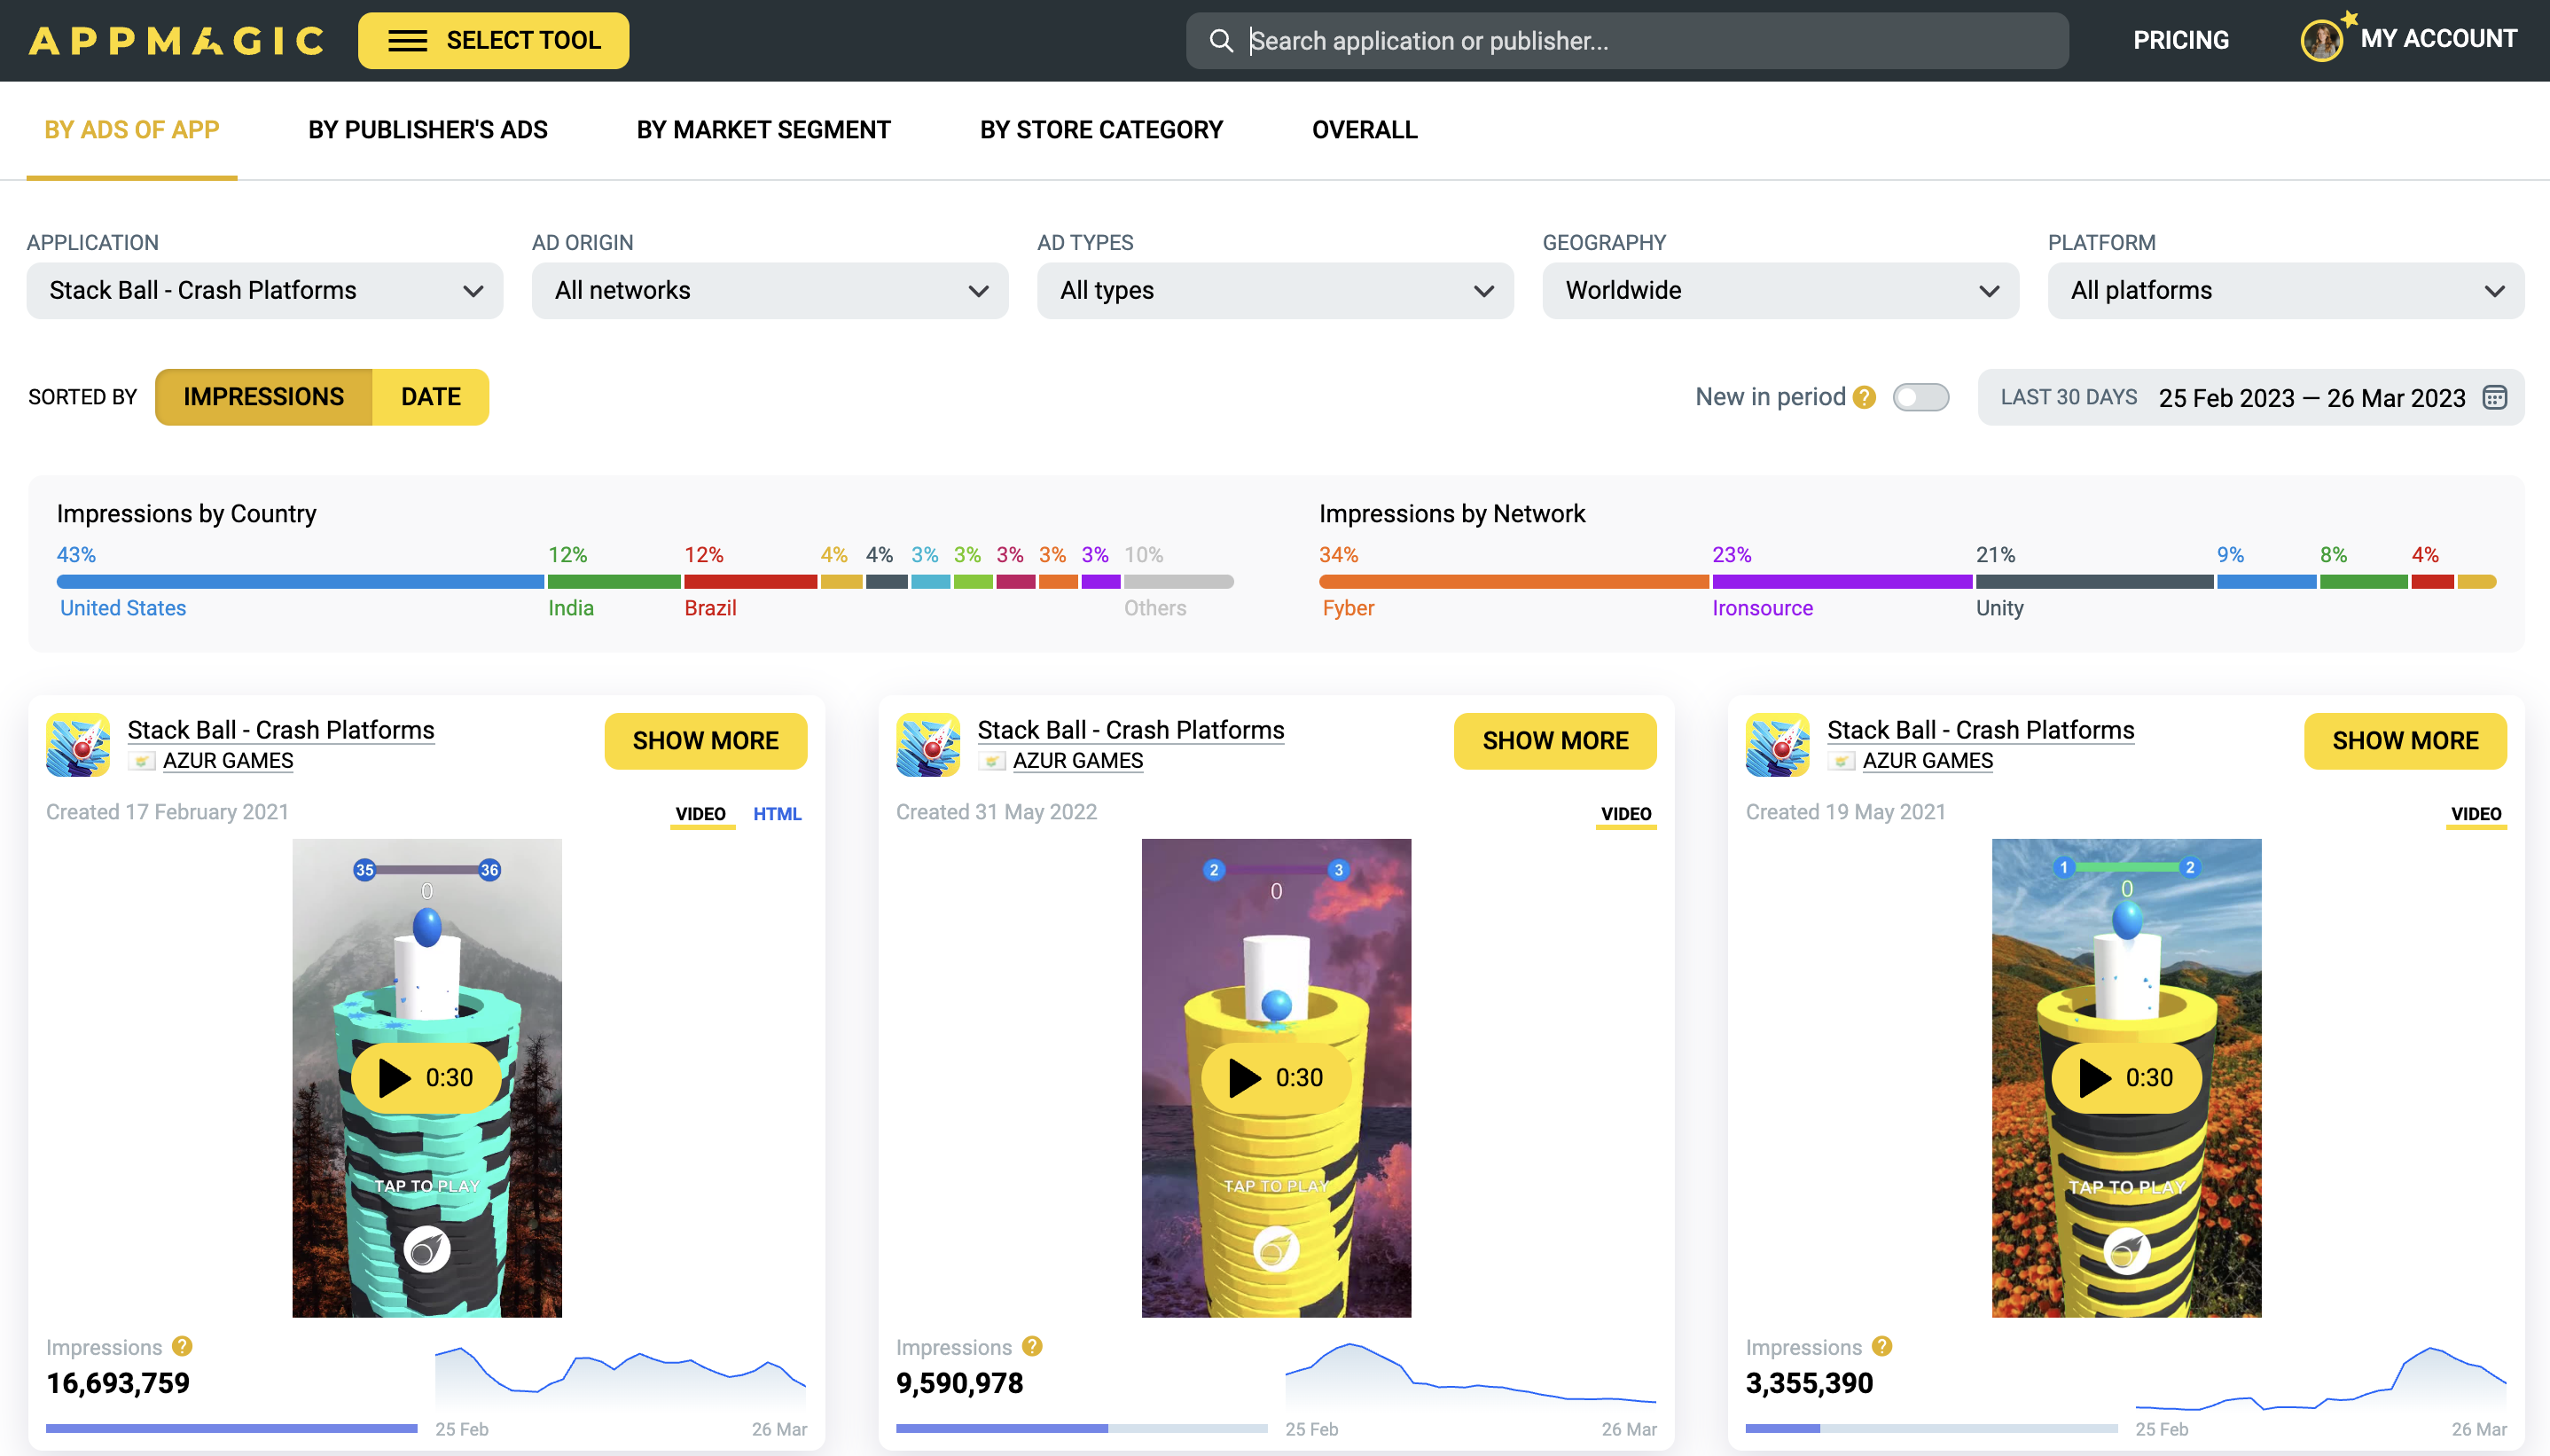
Task: Click the search magnifier icon
Action: pos(1221,41)
